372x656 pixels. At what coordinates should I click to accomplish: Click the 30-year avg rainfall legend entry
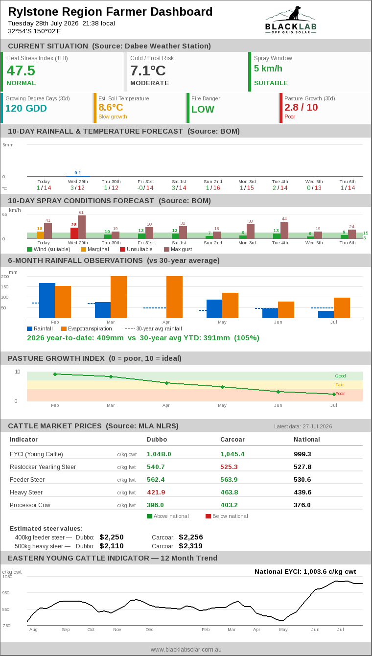tap(153, 329)
